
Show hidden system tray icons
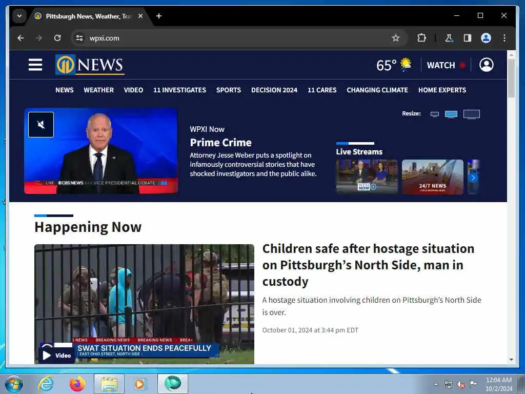pyautogui.click(x=436, y=384)
